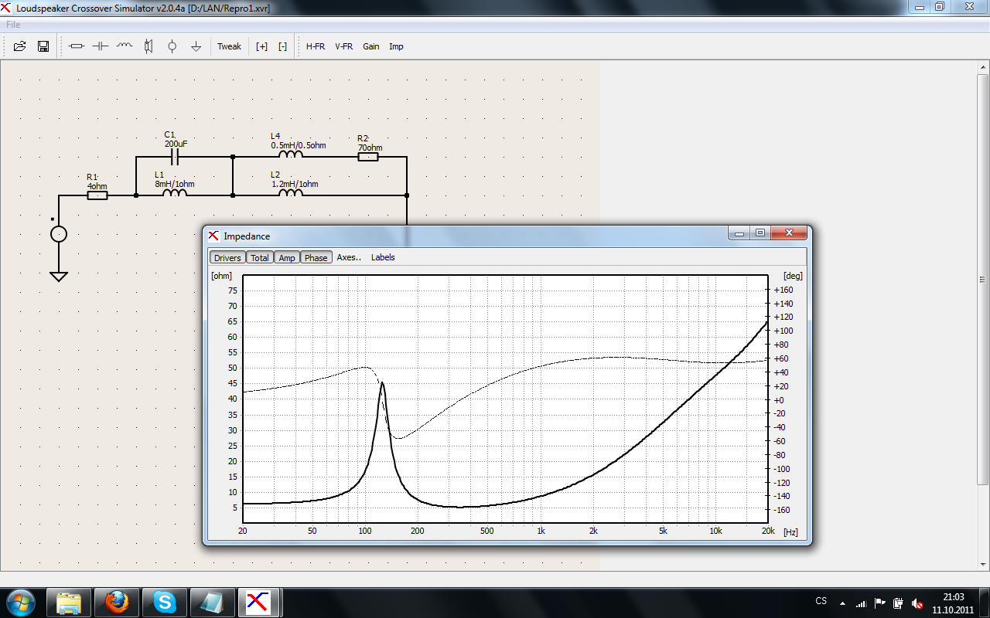990x618 pixels.
Task: Select inductor L2 1.2mH/1ohm in schematic
Action: click(291, 193)
